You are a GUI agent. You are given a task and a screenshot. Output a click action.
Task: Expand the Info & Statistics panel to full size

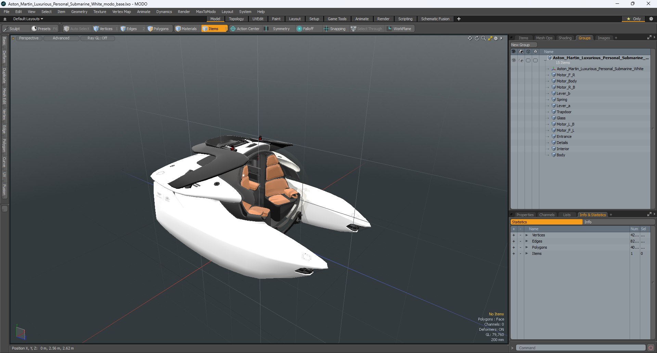click(x=649, y=214)
